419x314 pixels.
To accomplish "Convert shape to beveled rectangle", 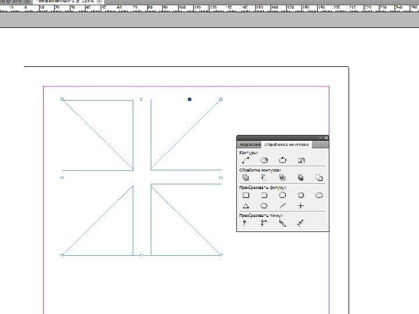I will 282,195.
